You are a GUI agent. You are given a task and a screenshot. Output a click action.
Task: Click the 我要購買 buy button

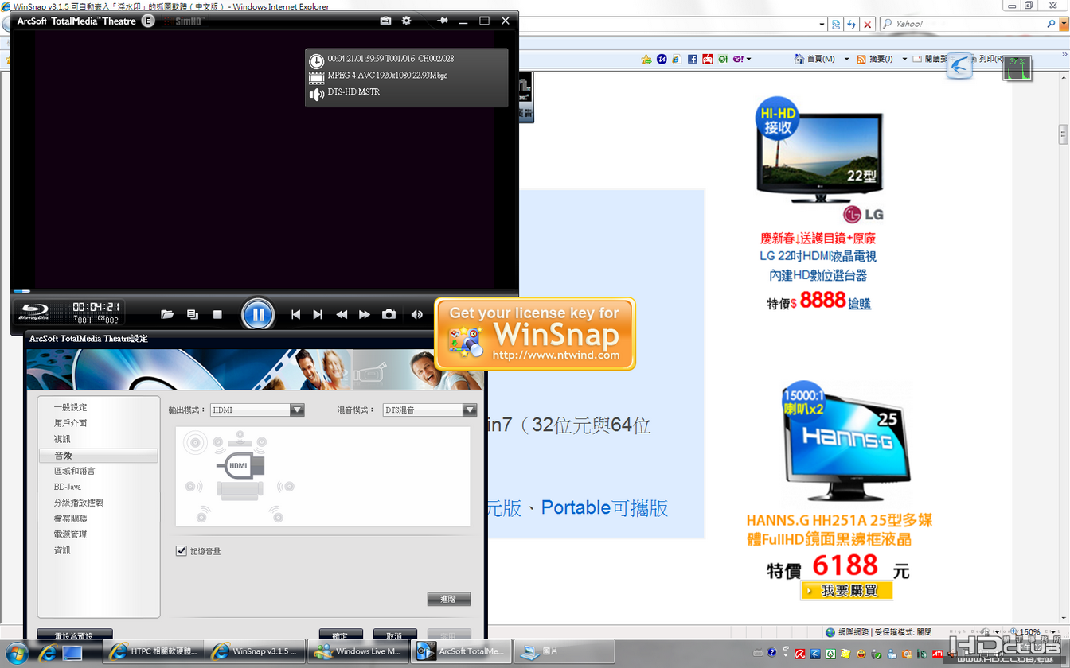(846, 591)
